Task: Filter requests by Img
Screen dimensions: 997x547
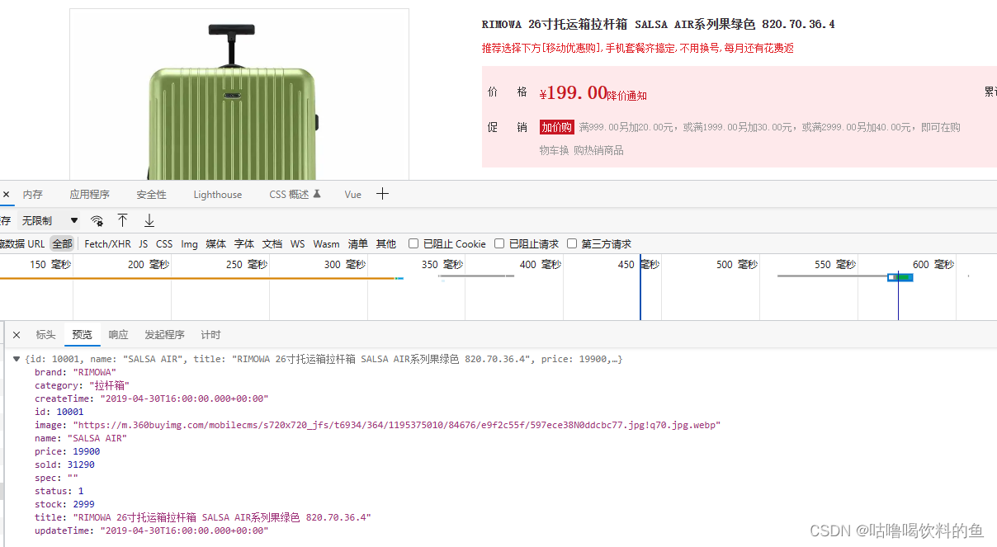Action: (190, 243)
